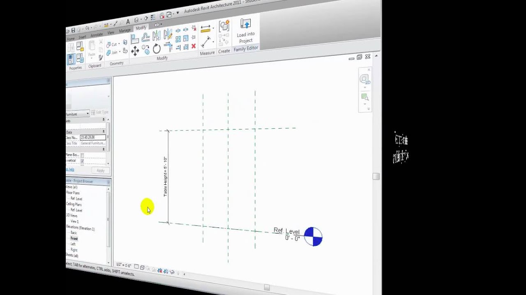This screenshot has width=526, height=295.
Task: Click the Cut geometry button
Action: coord(112,44)
